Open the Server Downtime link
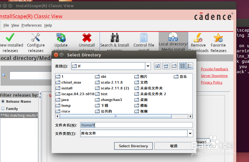The width and height of the screenshot is (249, 162). [x=214, y=76]
